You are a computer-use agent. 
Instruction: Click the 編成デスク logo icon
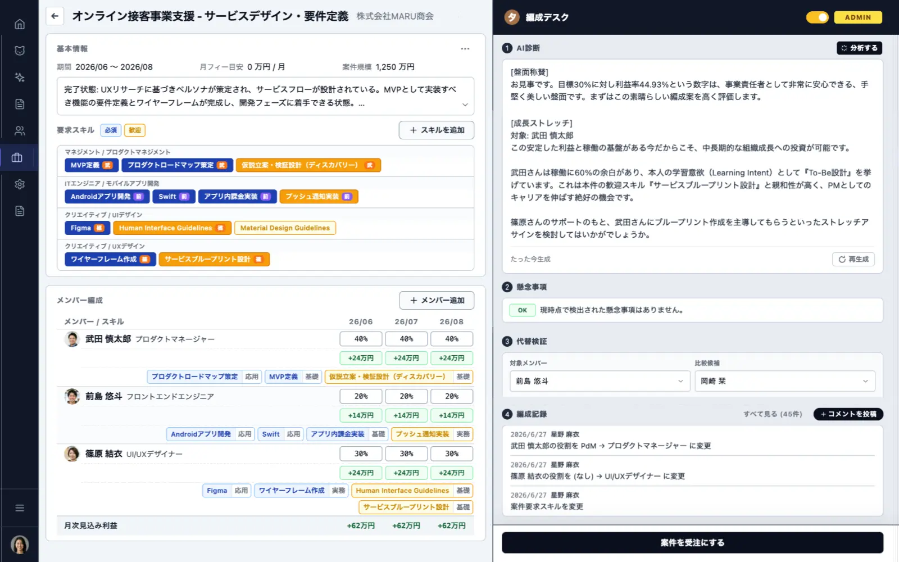pos(511,17)
